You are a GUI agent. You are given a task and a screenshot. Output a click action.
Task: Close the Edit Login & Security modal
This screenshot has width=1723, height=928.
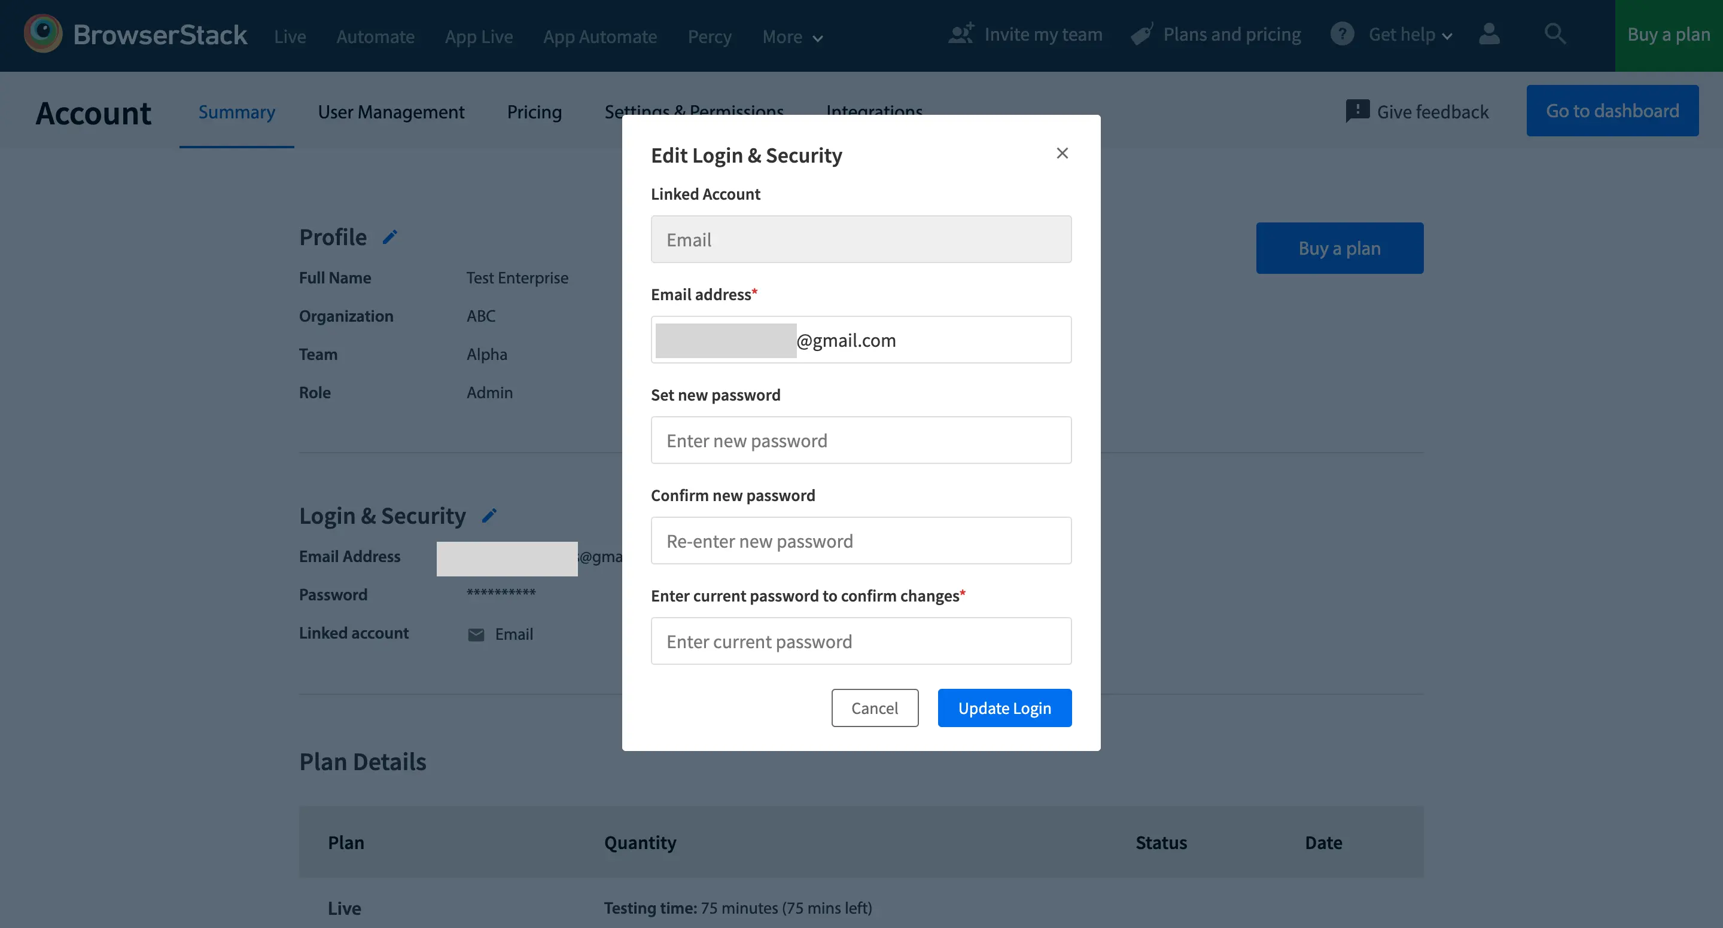click(1062, 153)
